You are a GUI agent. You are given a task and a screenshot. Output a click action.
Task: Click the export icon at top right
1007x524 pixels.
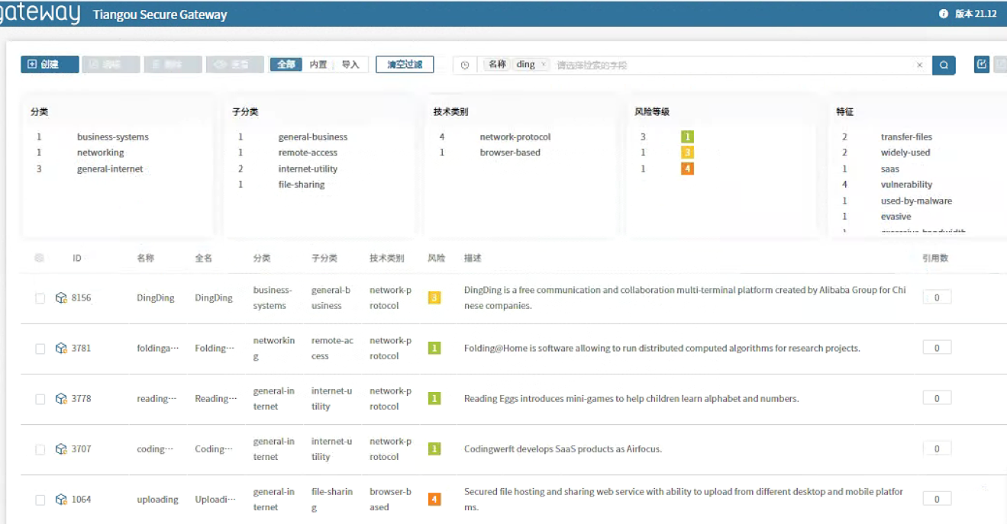pos(982,65)
